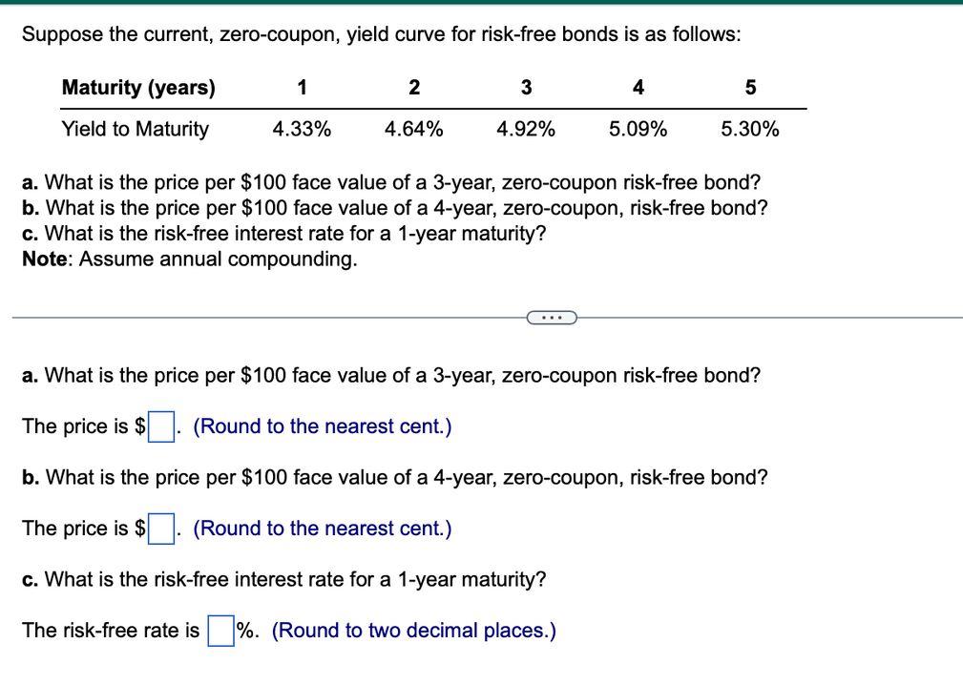Click the part b question text
Viewport: 963px width, 685px height.
394,477
